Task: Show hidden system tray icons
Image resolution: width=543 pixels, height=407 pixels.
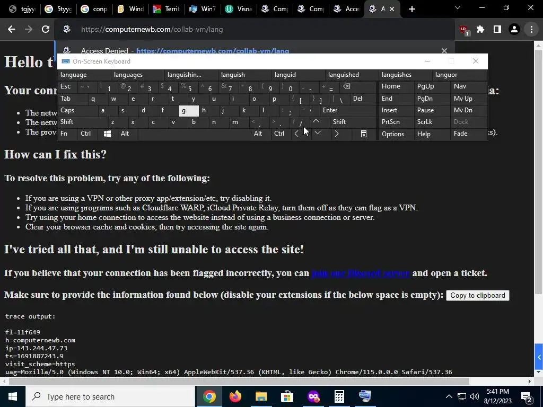Action: (449, 396)
